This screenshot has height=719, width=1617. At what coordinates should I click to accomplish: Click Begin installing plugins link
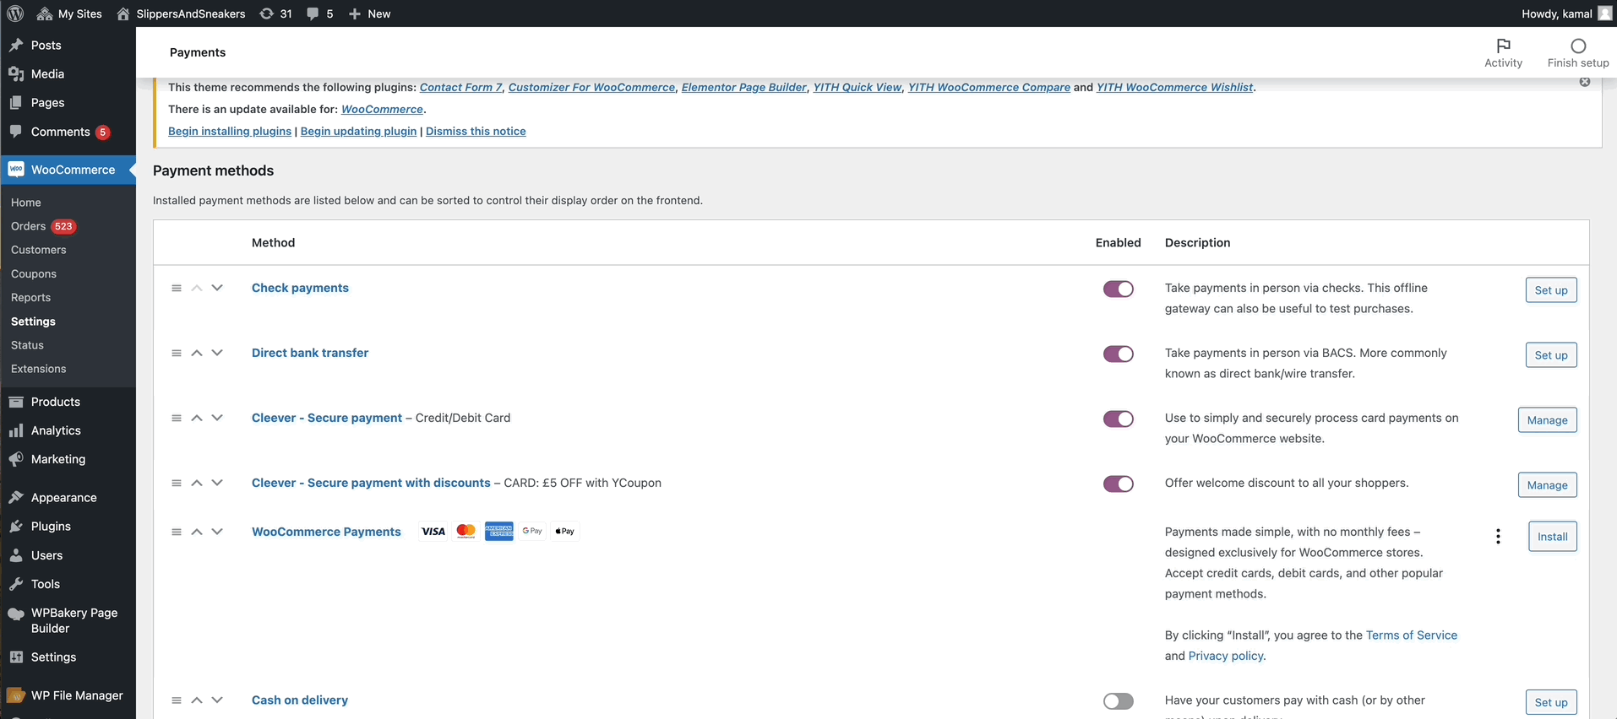point(229,131)
